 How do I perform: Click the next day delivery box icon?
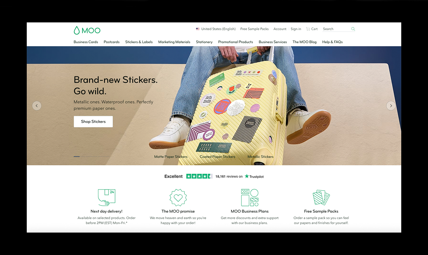pos(107,198)
